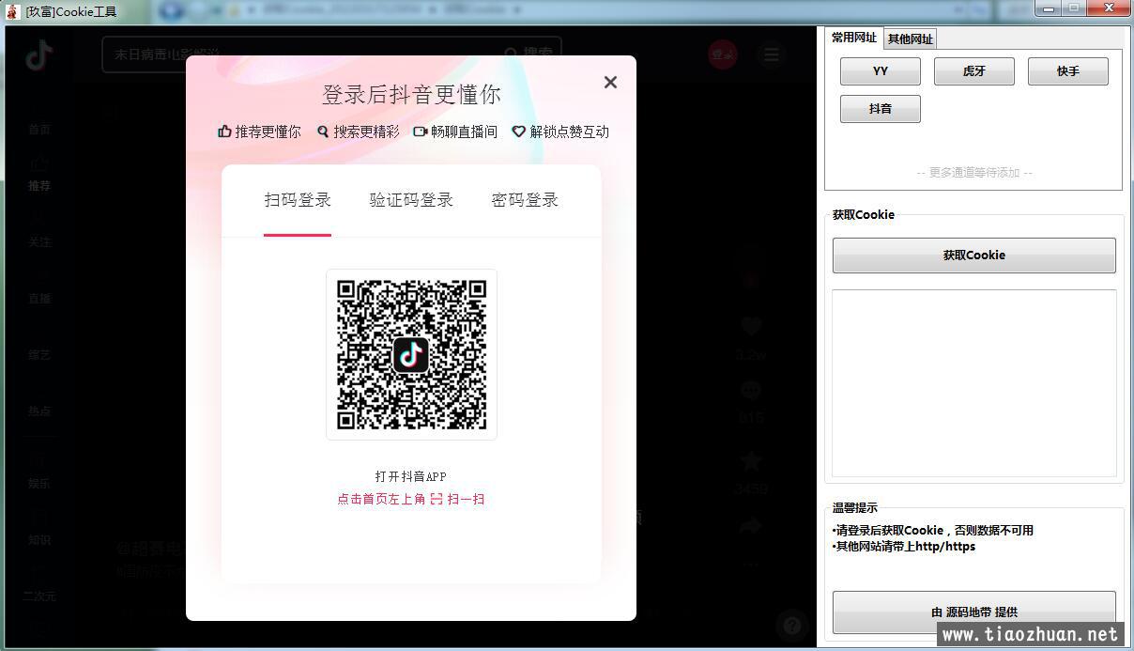Viewport: 1134px width, 651px height.
Task: Click the Cookie tool app icon in title bar
Action: pos(12,12)
